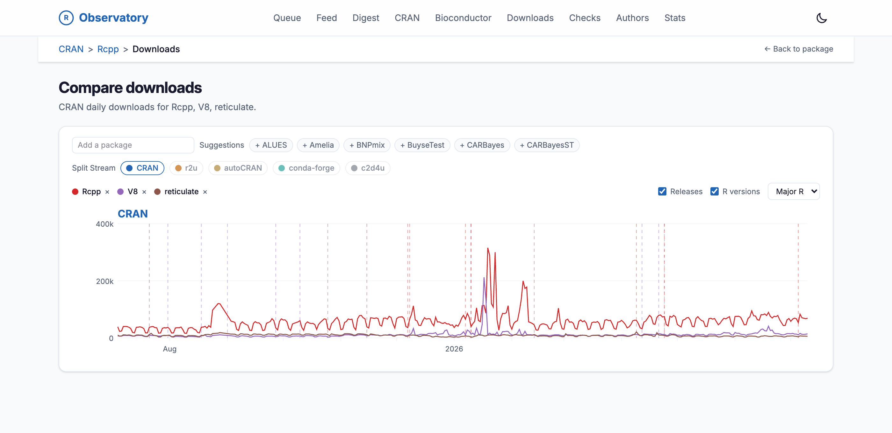Add suggested package CARBayes

[482, 145]
